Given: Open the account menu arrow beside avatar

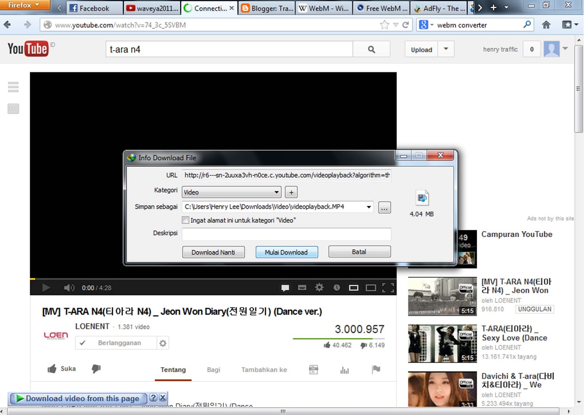Looking at the screenshot, I should click(565, 49).
